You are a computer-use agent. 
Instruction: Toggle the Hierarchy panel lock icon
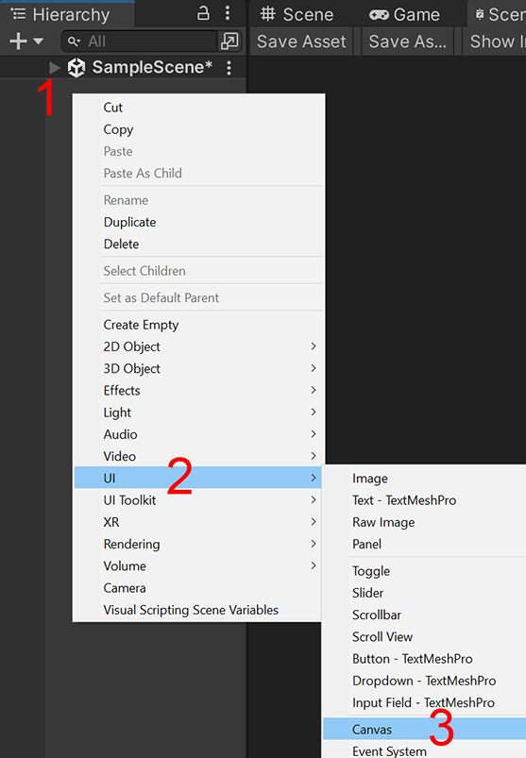tap(203, 13)
